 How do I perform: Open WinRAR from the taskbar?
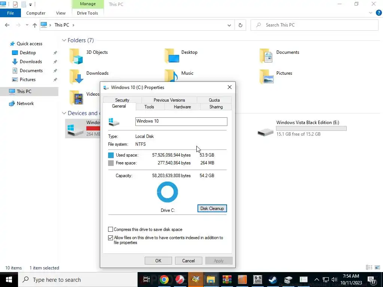coord(227,280)
